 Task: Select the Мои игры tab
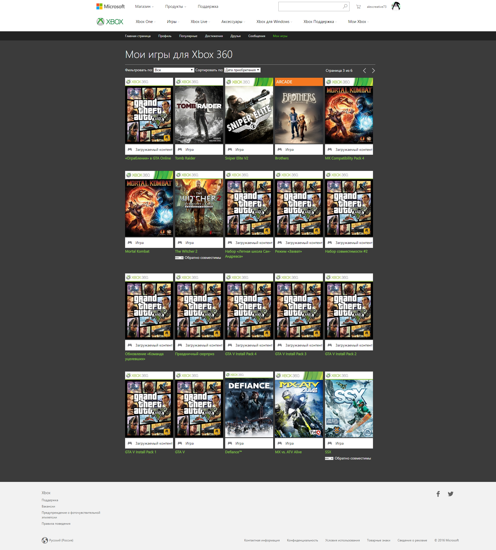(x=280, y=36)
